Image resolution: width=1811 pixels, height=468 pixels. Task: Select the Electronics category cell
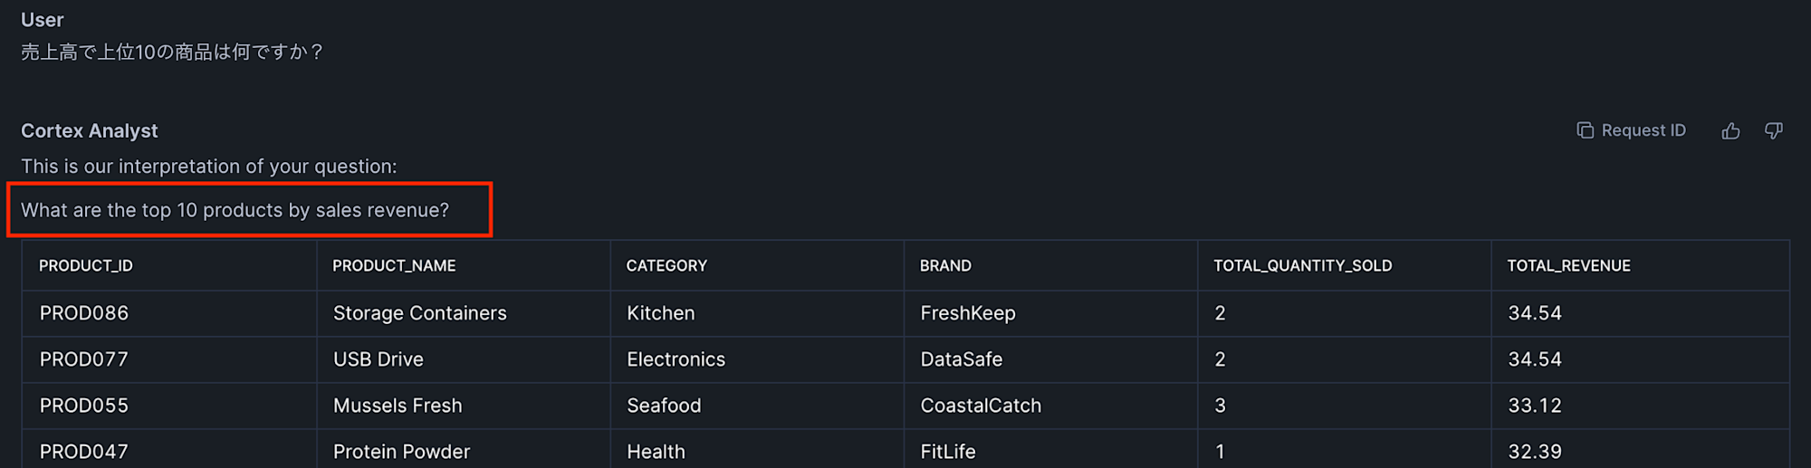pyautogui.click(x=757, y=359)
